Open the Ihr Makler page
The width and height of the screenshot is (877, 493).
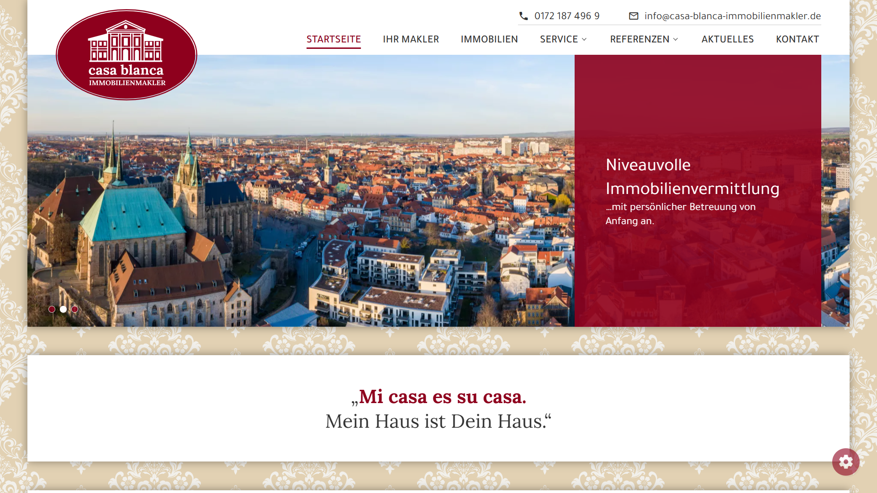click(x=411, y=39)
